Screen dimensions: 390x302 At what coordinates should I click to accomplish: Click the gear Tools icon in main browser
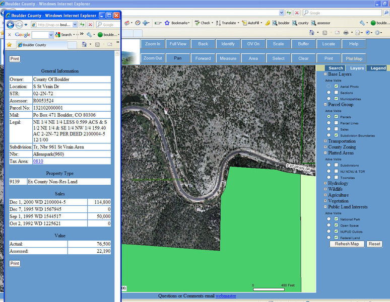pyautogui.click(x=377, y=33)
